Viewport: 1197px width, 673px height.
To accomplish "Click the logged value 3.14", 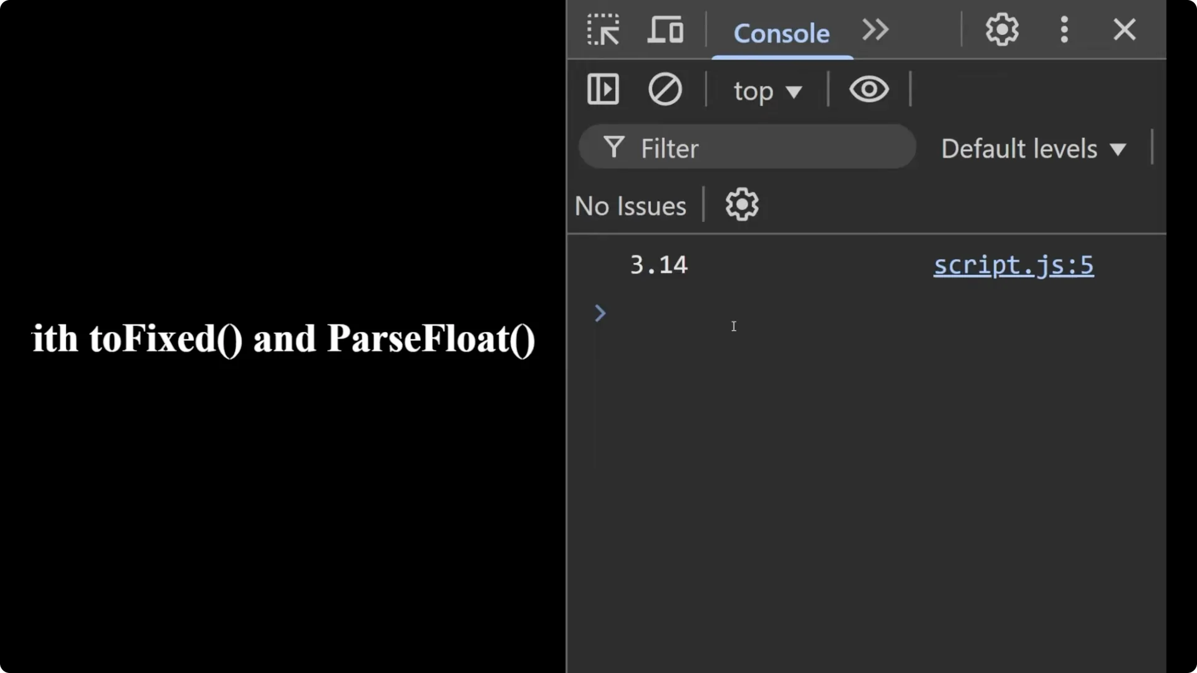I will pos(658,264).
